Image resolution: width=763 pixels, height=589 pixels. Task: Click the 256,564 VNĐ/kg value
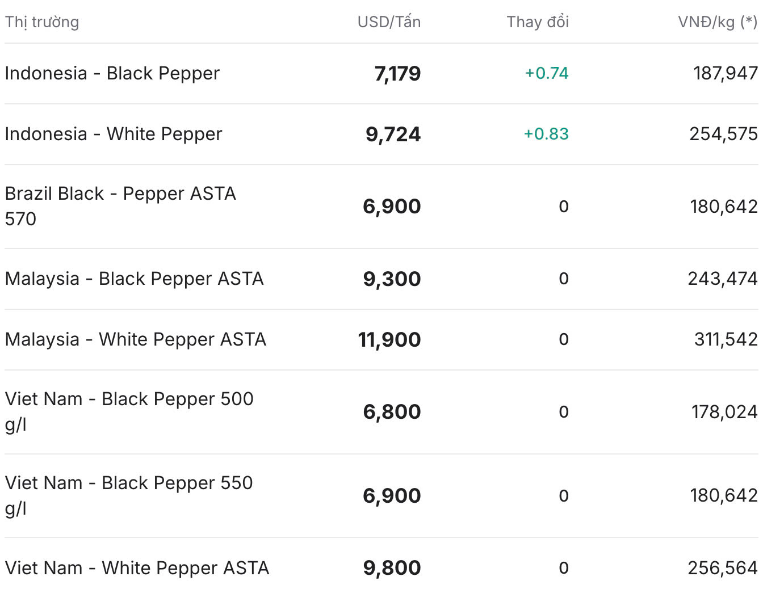pyautogui.click(x=723, y=568)
